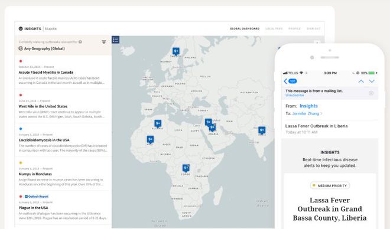
Task: Go back to the mail inbox
Action: (x=290, y=81)
